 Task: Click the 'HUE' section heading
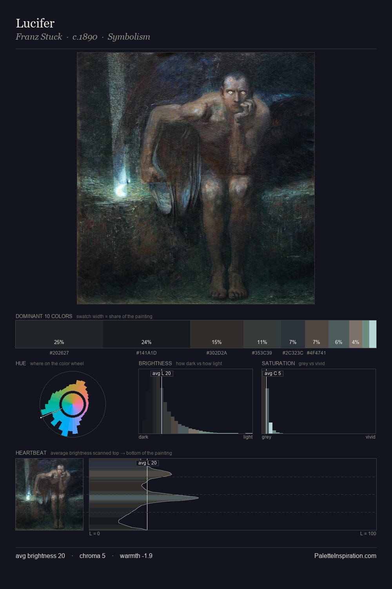(x=21, y=363)
